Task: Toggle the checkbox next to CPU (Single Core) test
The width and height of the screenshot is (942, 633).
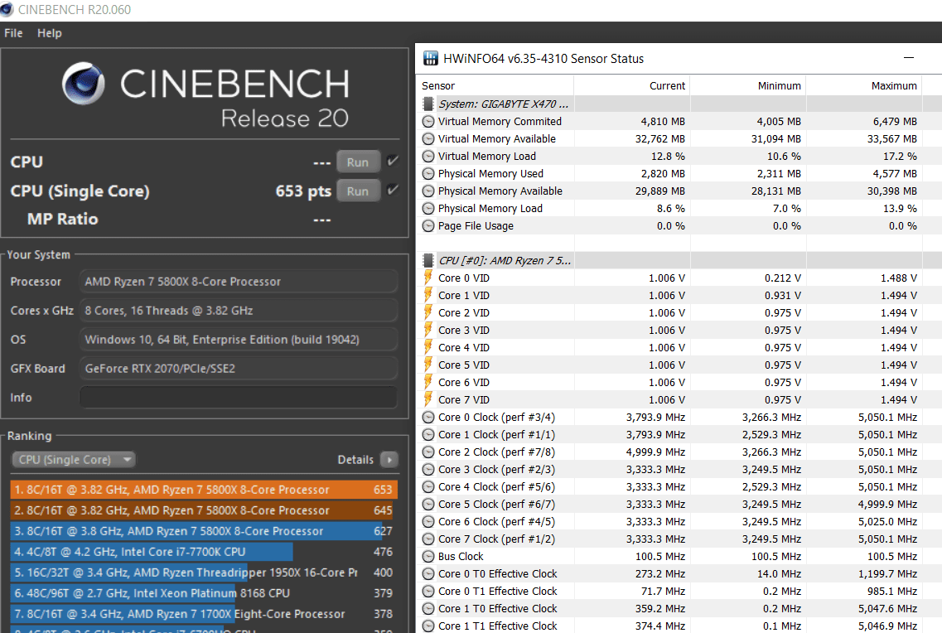Action: coord(393,190)
